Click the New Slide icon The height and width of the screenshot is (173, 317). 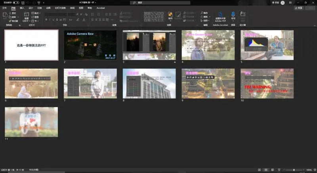pyautogui.click(x=26, y=14)
